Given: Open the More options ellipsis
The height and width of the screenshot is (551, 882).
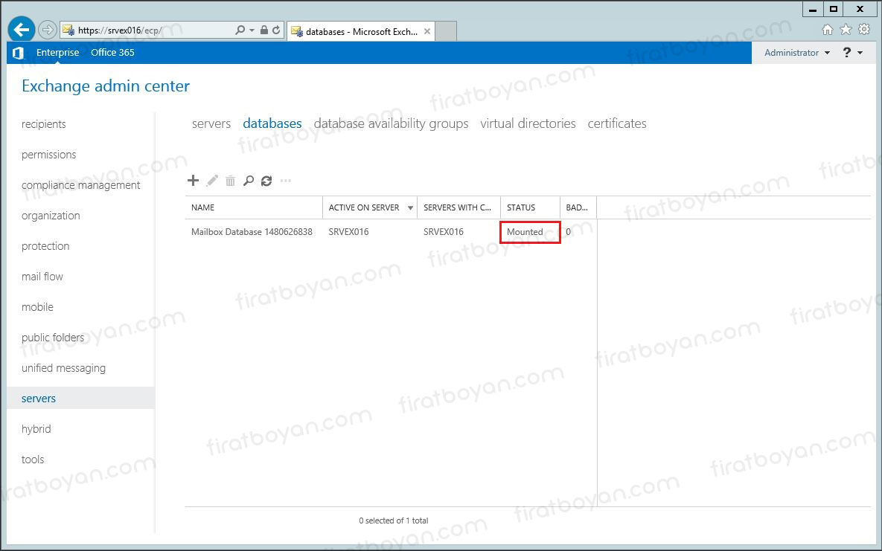Looking at the screenshot, I should (x=286, y=181).
